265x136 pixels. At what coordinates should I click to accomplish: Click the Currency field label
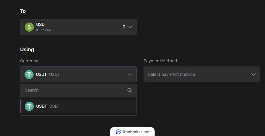tap(29, 61)
